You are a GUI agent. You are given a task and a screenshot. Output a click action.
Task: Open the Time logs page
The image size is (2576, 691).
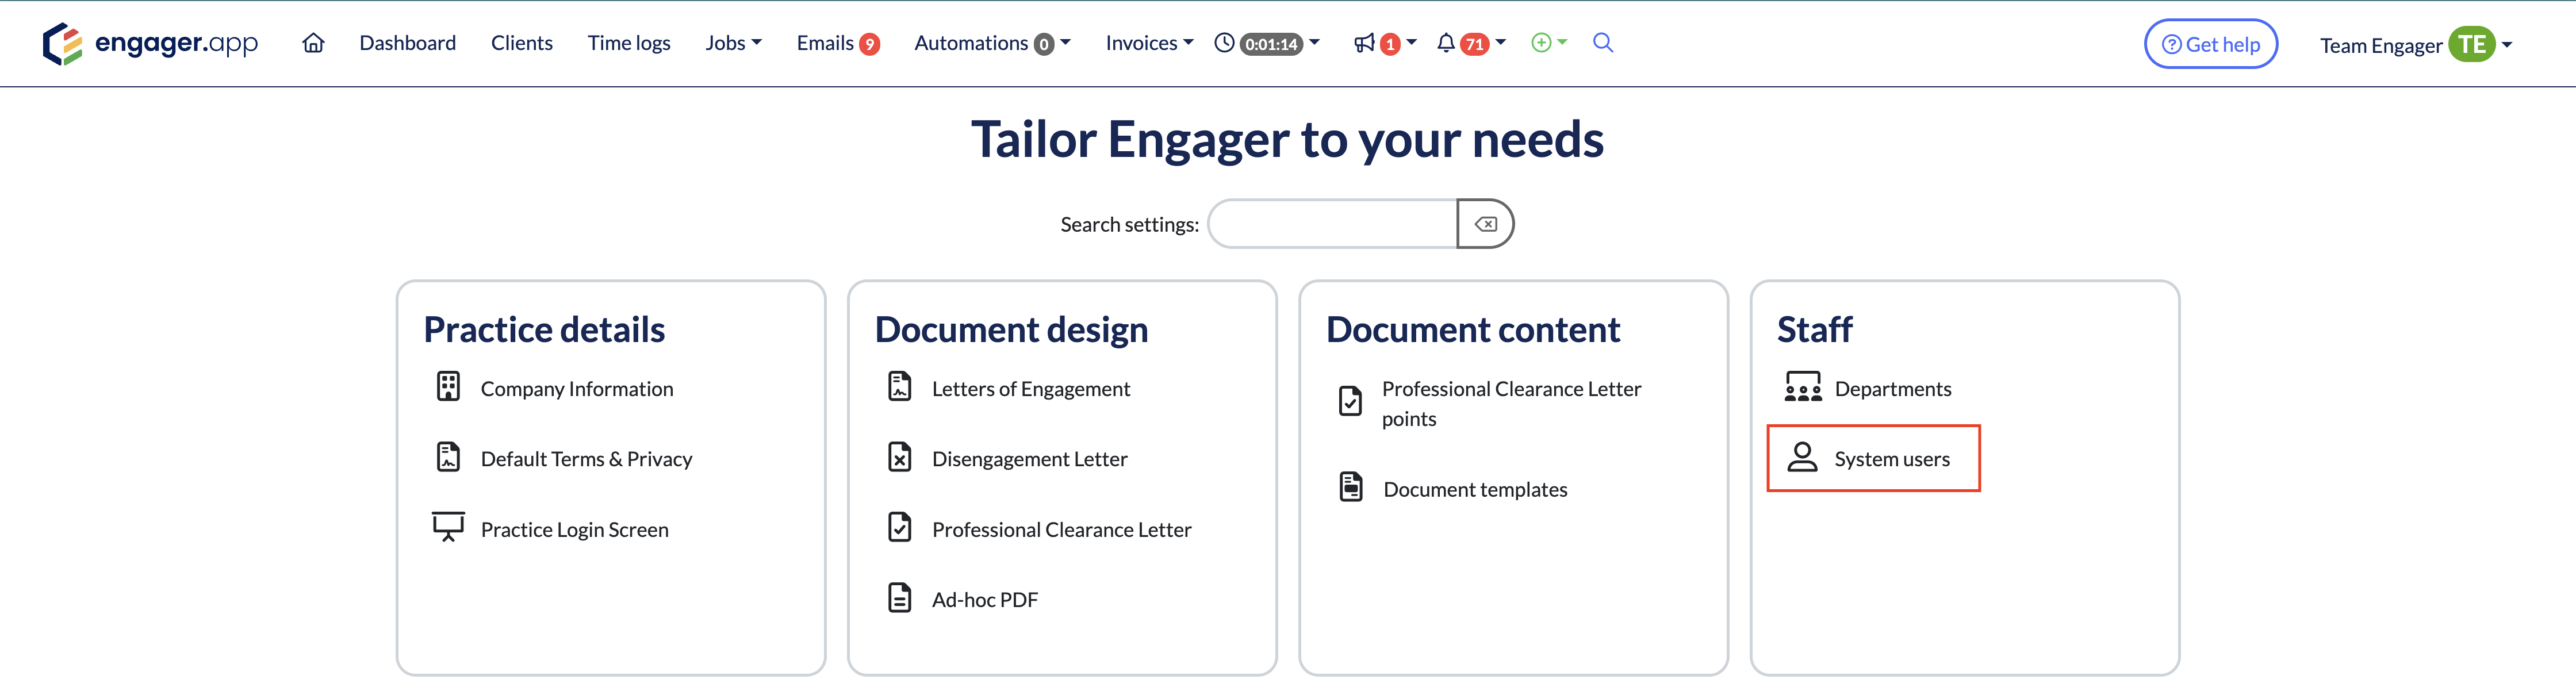tap(628, 43)
